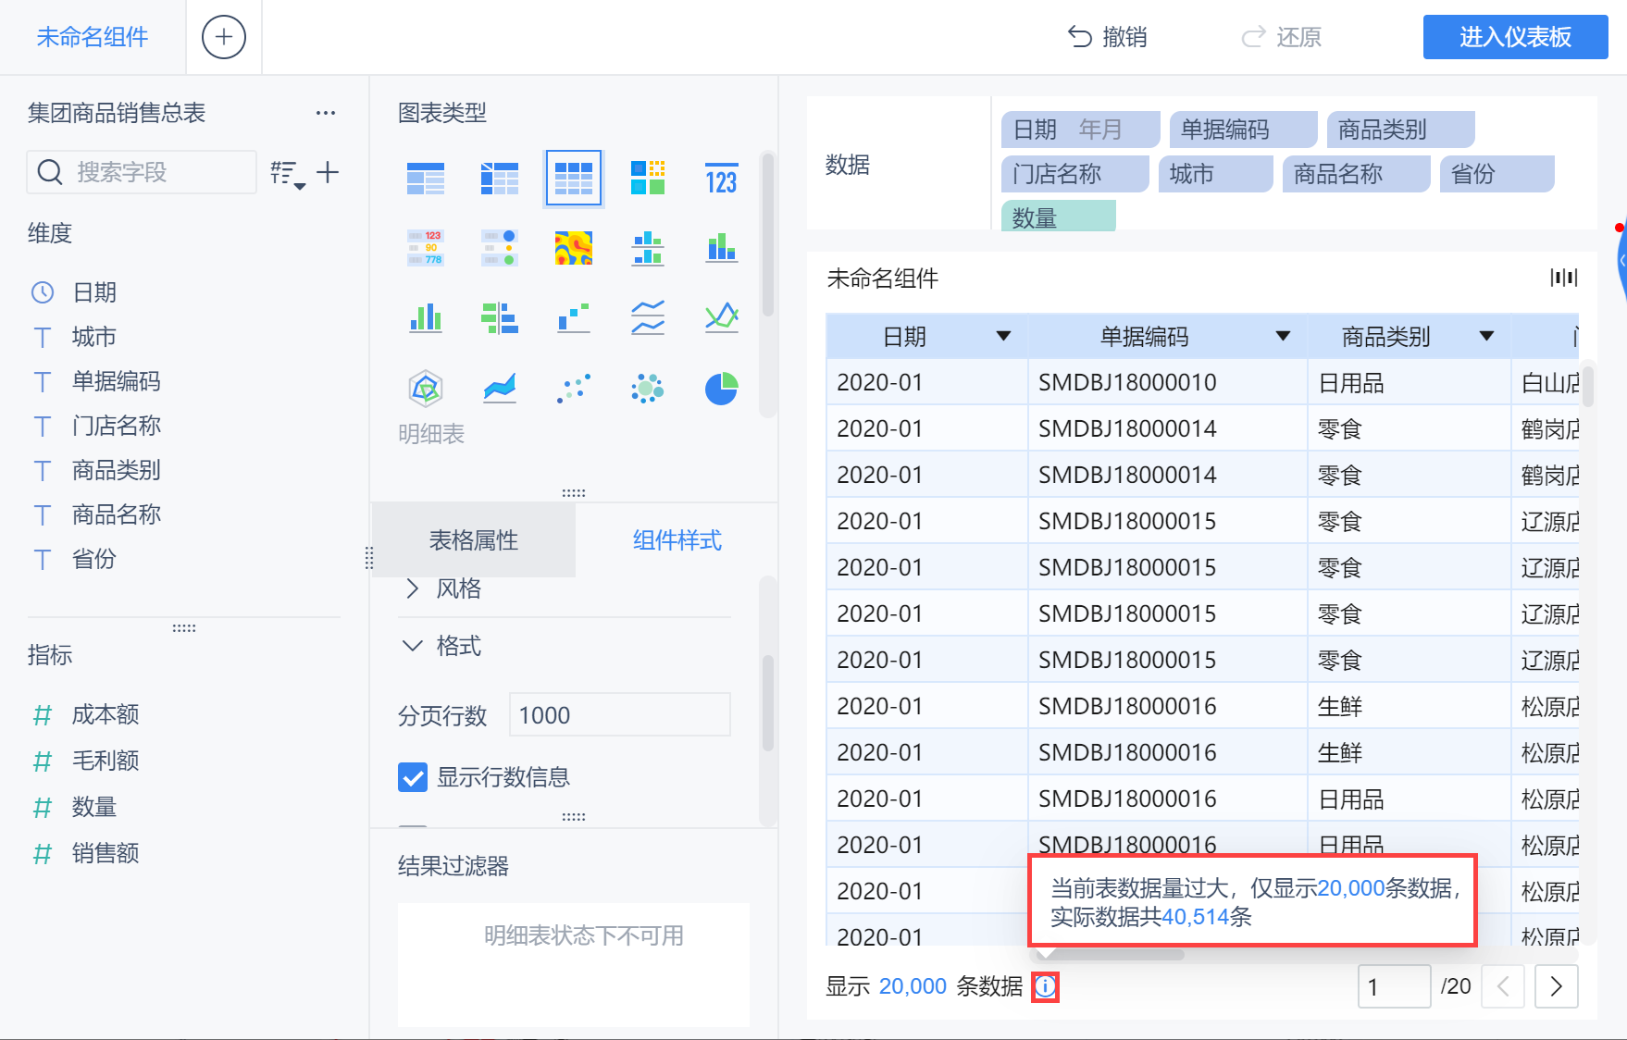The image size is (1627, 1040).
Task: Uncheck the 显示行数信息 checkbox
Action: point(412,777)
